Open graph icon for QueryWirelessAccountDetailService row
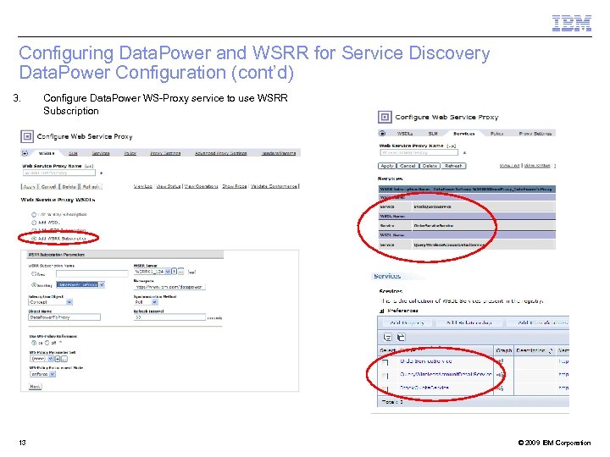 tap(501, 375)
